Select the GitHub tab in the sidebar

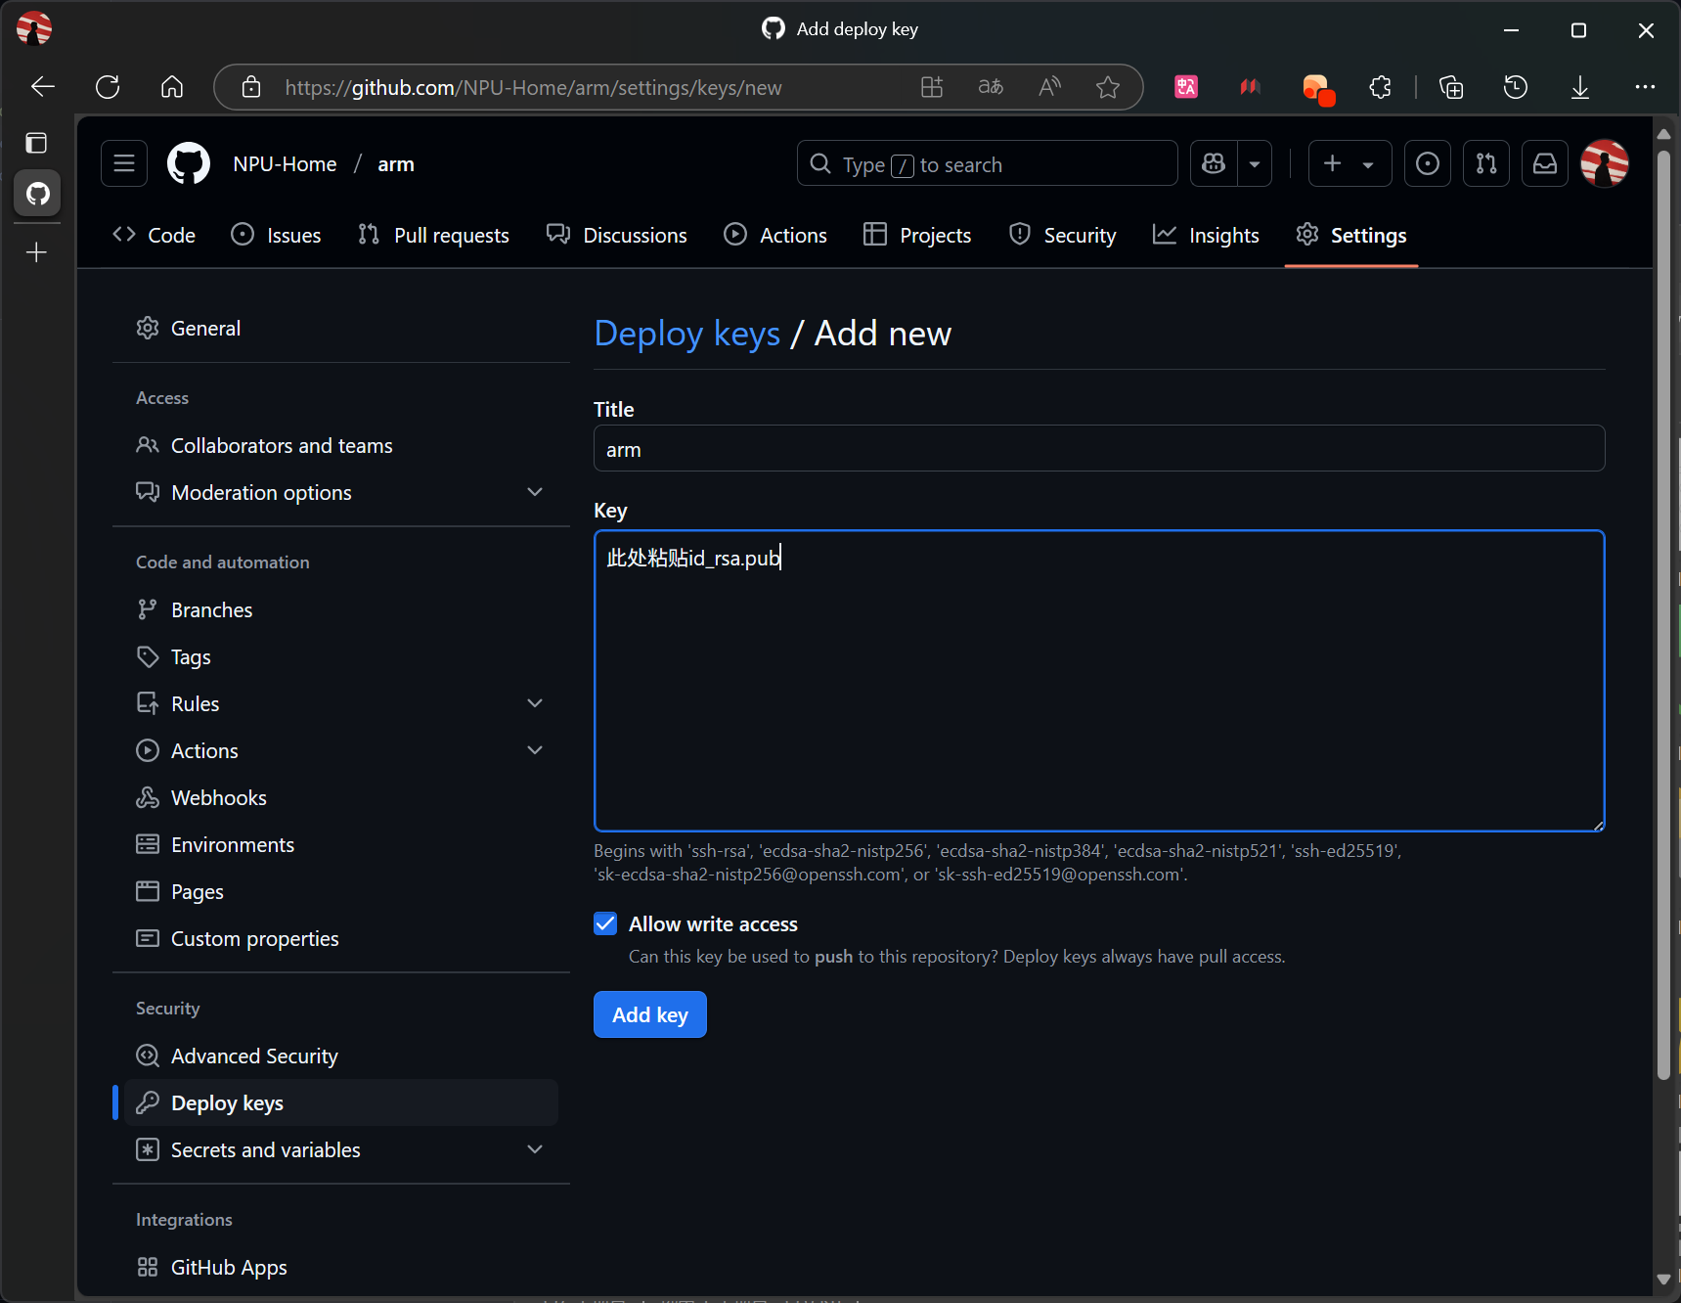tap(37, 193)
